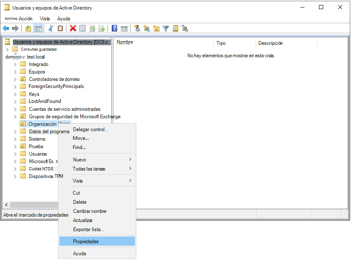Select the Usuarios tree item
The height and width of the screenshot is (261, 351).
coord(38,154)
